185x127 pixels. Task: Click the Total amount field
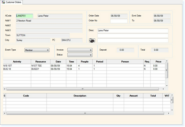(x=160, y=50)
